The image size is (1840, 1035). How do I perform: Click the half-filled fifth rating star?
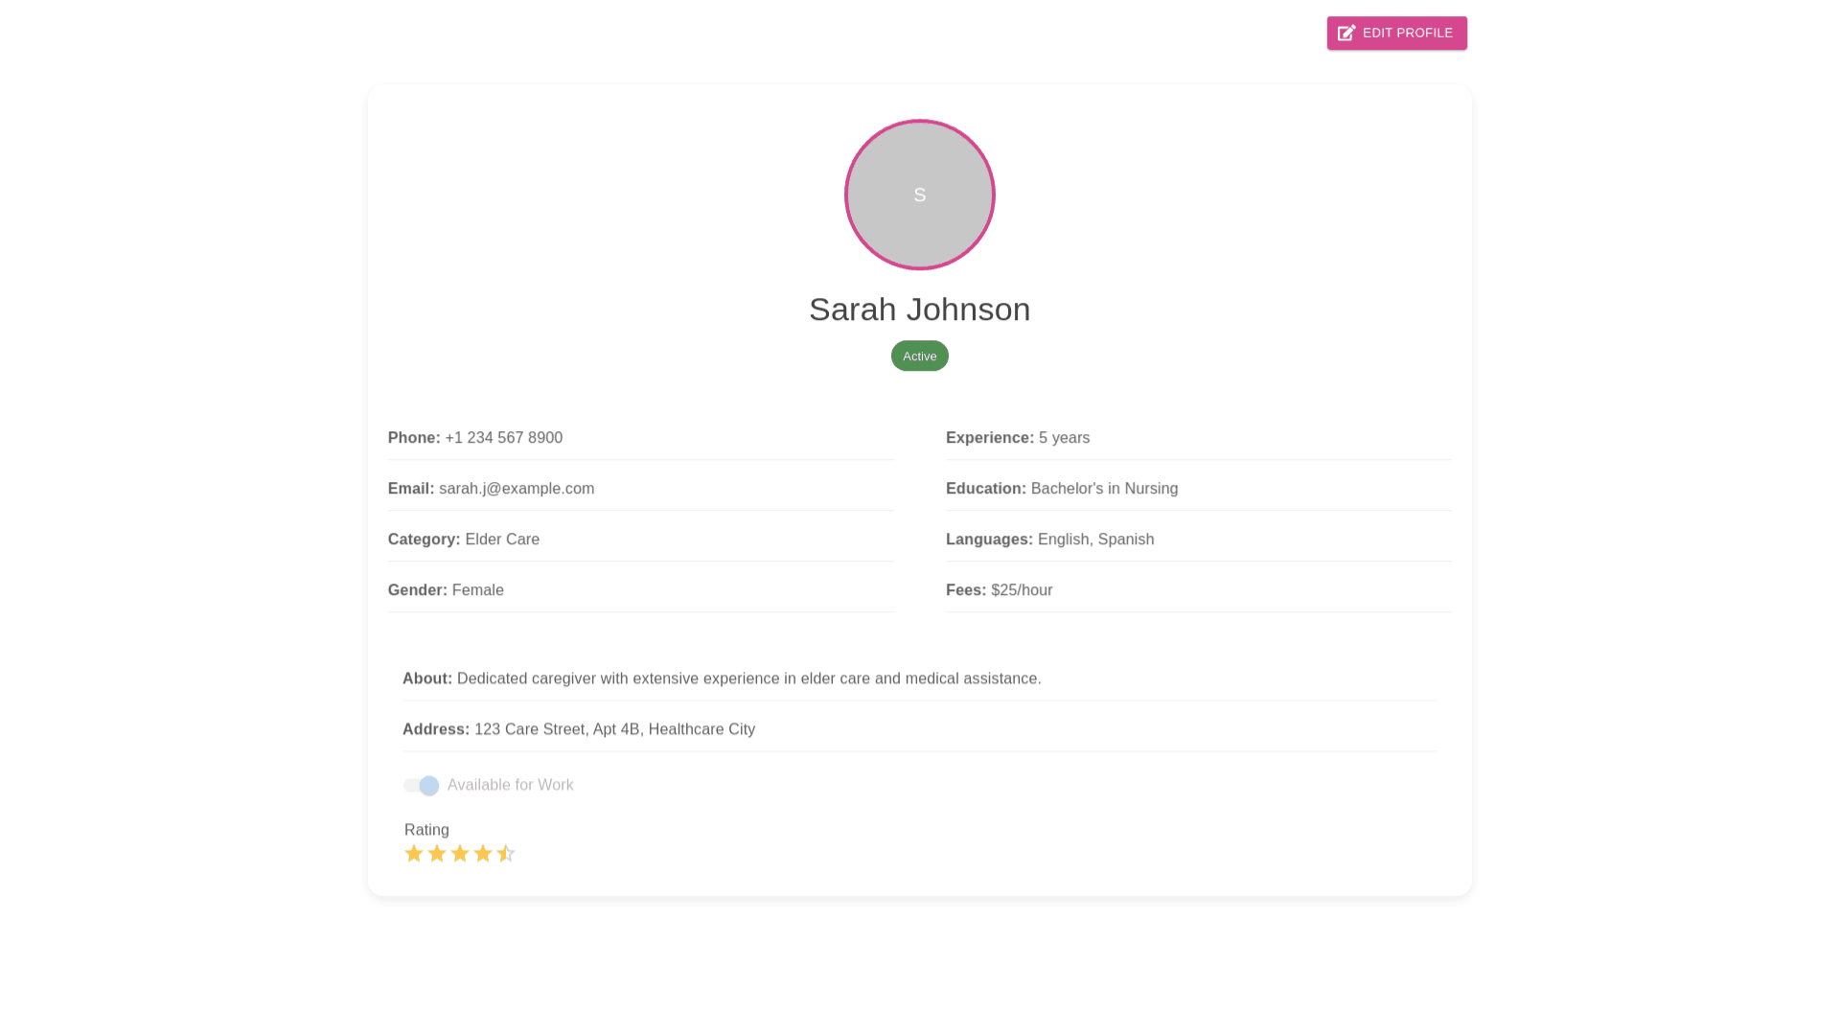click(x=506, y=854)
